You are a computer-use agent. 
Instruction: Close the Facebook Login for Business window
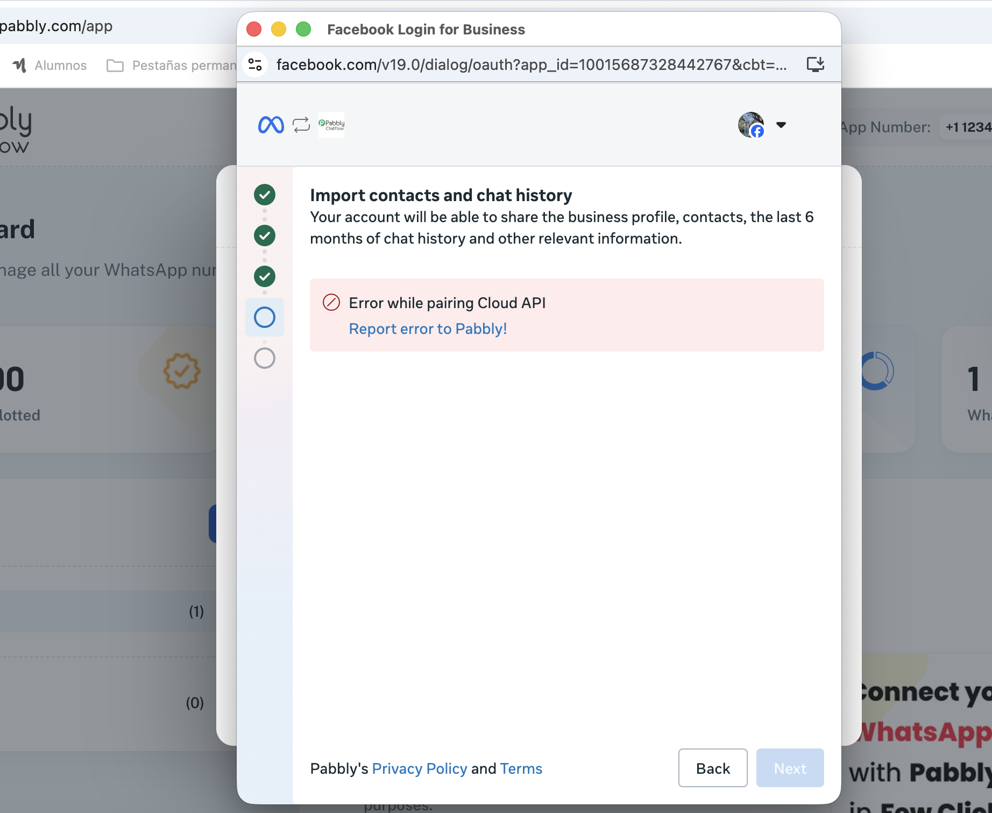pos(254,29)
